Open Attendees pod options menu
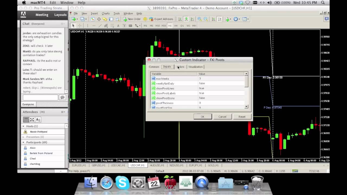The image size is (347, 195). pyautogui.click(x=63, y=112)
